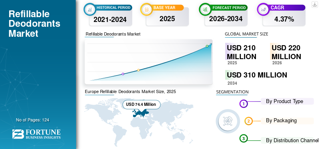
Task: Click the Base Year calendar icon
Action: click(x=146, y=9)
